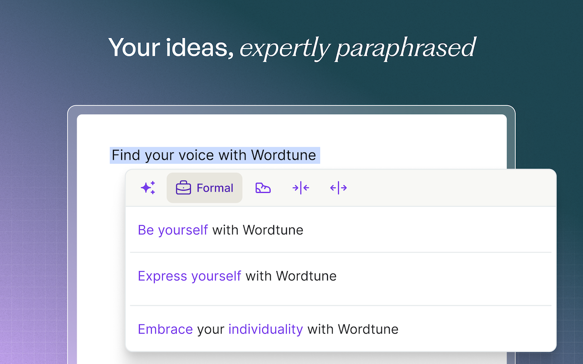Click the purple word 'Embrace'
This screenshot has height=364, width=583.
click(165, 329)
